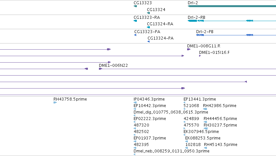The height and width of the screenshot is (156, 276).
Task: Click the CG13324-RA transcript glyph
Action: pos(149,27)
